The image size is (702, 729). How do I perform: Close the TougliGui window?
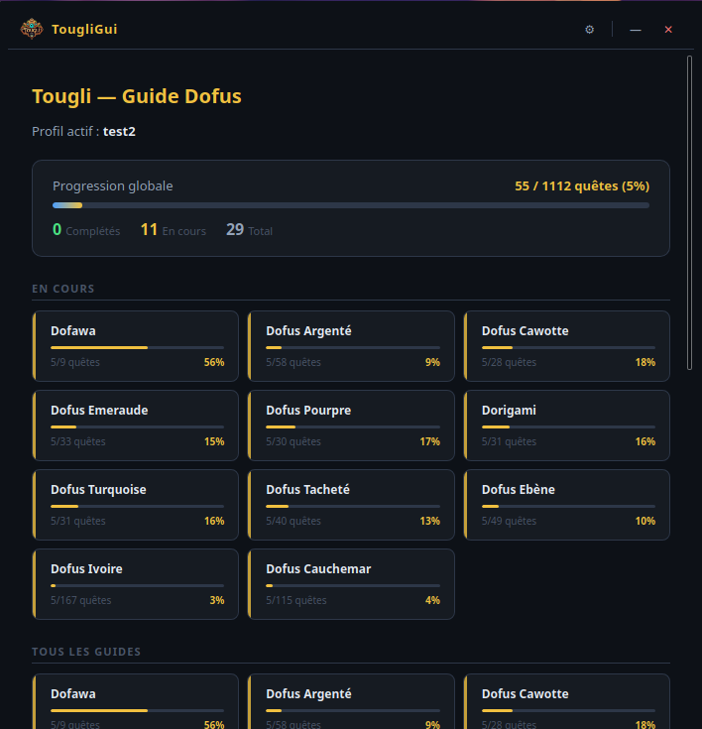[668, 30]
